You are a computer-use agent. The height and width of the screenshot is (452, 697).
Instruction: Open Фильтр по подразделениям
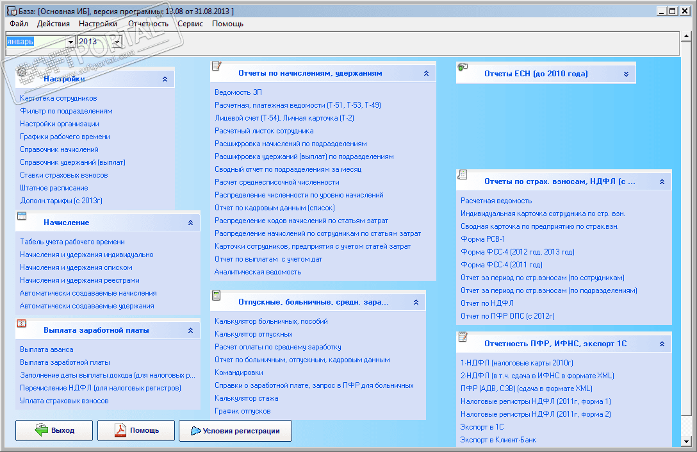point(66,111)
